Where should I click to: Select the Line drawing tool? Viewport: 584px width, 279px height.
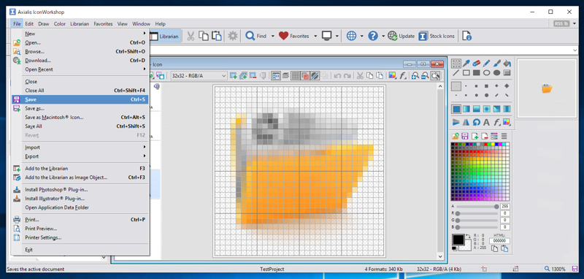coord(456,73)
